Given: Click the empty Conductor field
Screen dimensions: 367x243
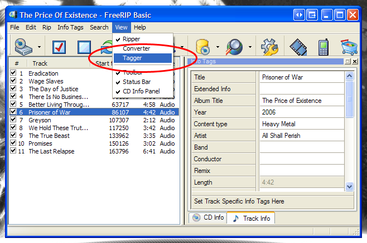Looking at the screenshot, I should 302,159.
